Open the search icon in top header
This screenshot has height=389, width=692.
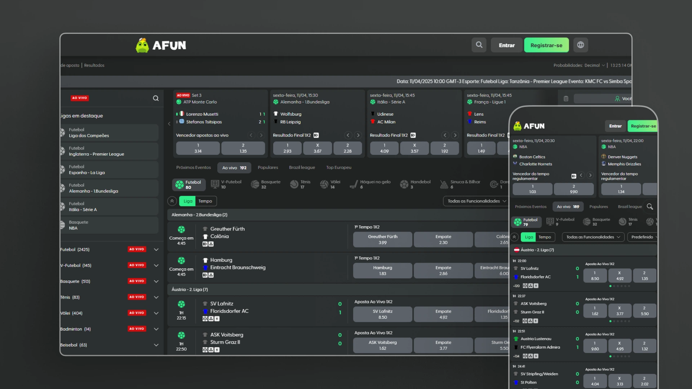[x=479, y=45]
